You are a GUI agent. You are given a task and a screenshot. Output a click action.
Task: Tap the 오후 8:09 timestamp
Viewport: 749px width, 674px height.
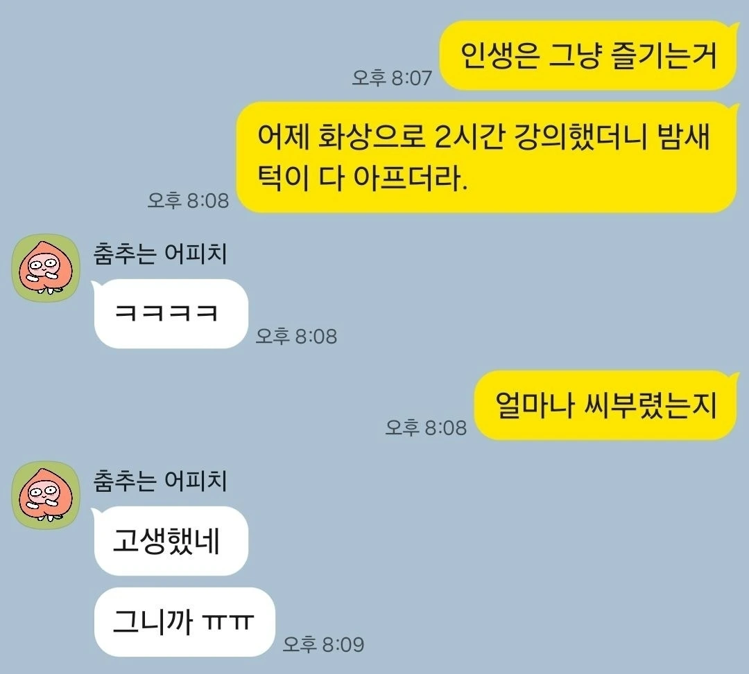(x=323, y=644)
